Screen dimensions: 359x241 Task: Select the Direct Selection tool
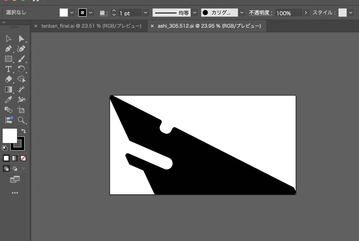coord(21,39)
